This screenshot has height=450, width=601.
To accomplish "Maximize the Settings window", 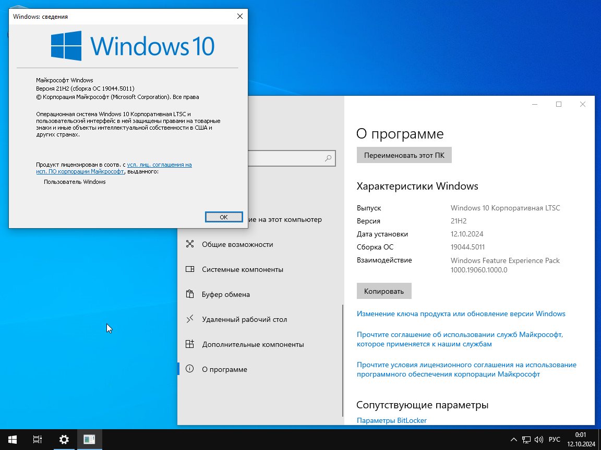I will coord(559,105).
